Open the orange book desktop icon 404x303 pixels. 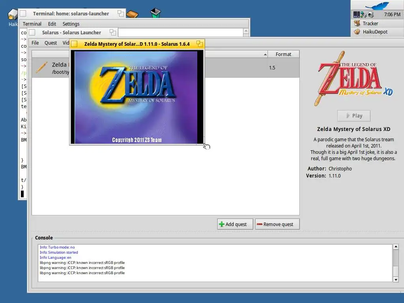tap(132, 14)
